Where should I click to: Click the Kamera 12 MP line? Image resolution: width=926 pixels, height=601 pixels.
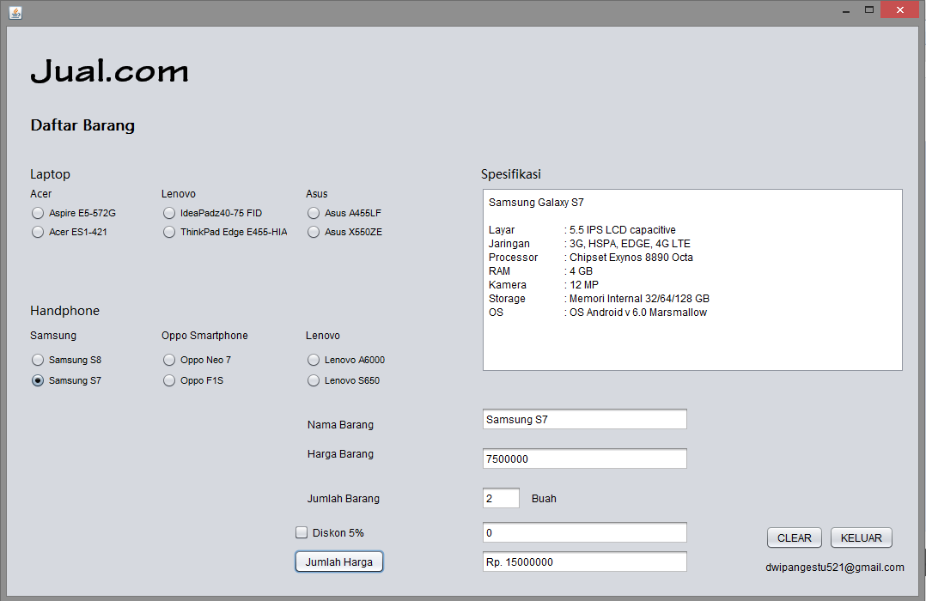click(543, 284)
